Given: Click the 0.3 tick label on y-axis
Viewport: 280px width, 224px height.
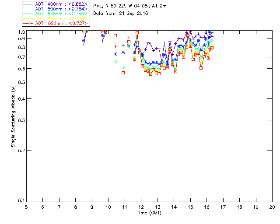Looking at the screenshot, I should [21, 120].
